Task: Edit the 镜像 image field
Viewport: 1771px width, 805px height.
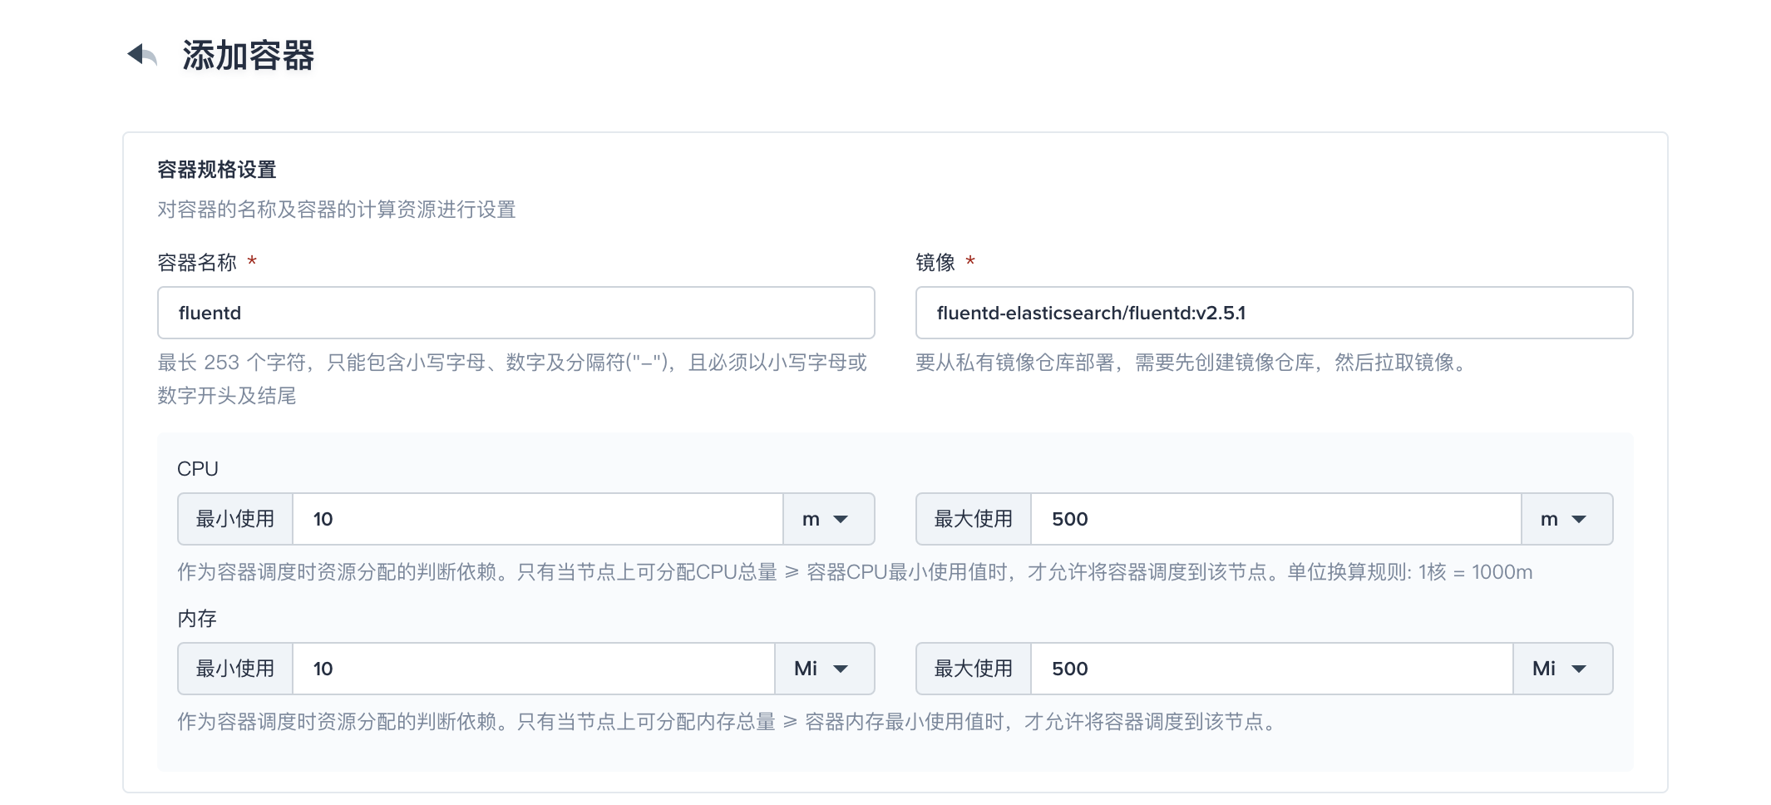Action: click(x=1274, y=313)
